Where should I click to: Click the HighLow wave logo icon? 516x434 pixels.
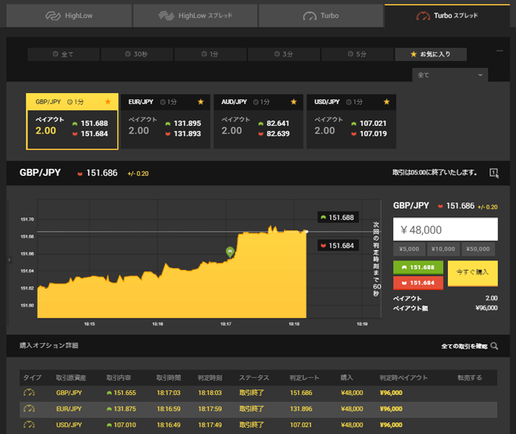[x=53, y=16]
